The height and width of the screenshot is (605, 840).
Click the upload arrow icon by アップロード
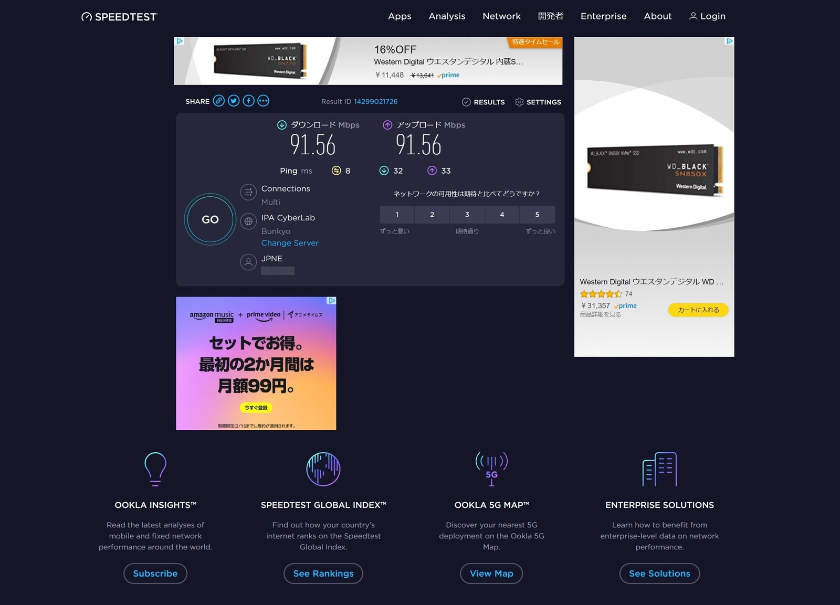click(x=387, y=125)
